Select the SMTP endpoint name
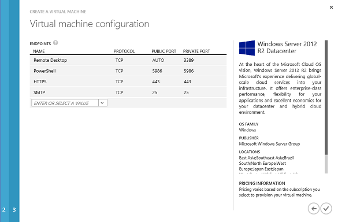Screen dimensions: 338x222 click(39, 92)
